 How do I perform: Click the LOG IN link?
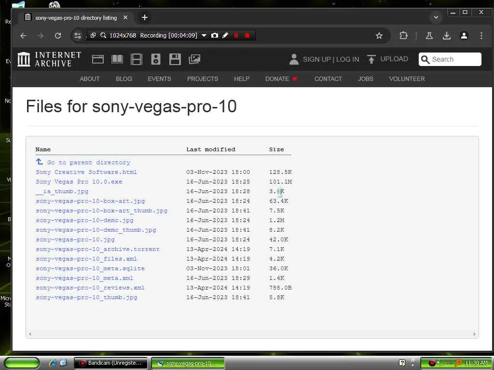[x=347, y=59]
